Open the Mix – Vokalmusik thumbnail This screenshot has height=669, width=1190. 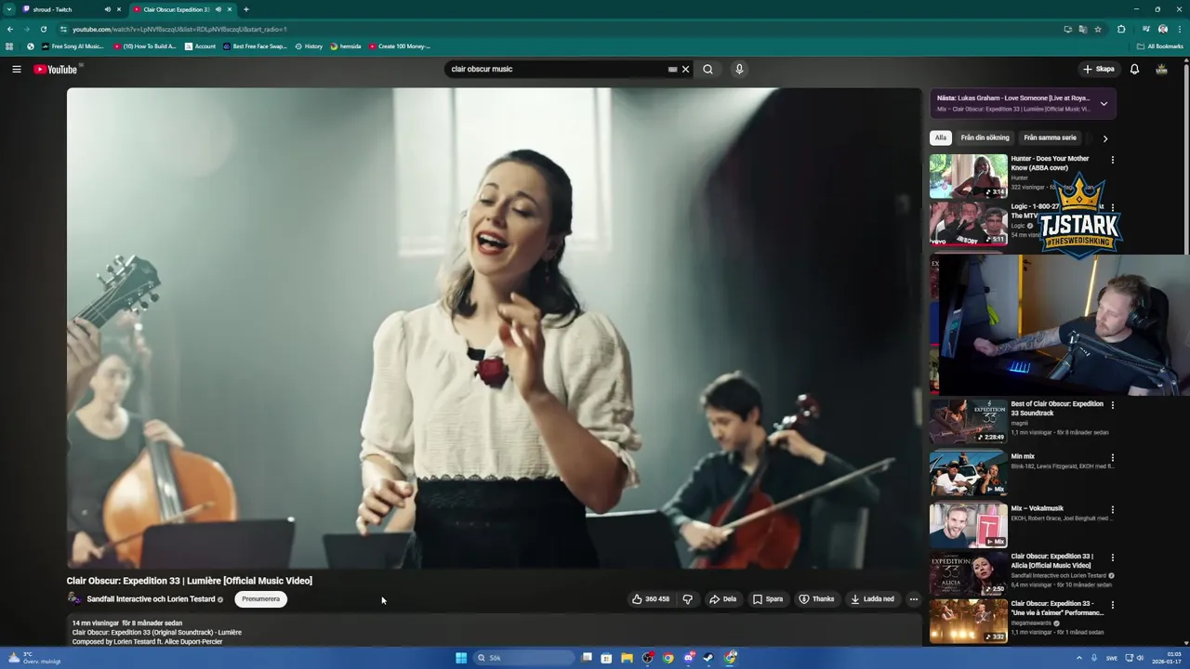pos(968,525)
